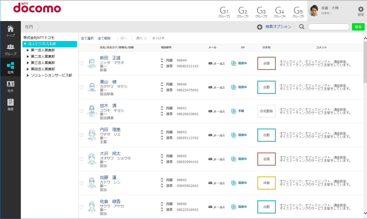This screenshot has width=367, height=219.
Task: Open the 社外 external contacts sidebar icon
Action: coord(11,86)
